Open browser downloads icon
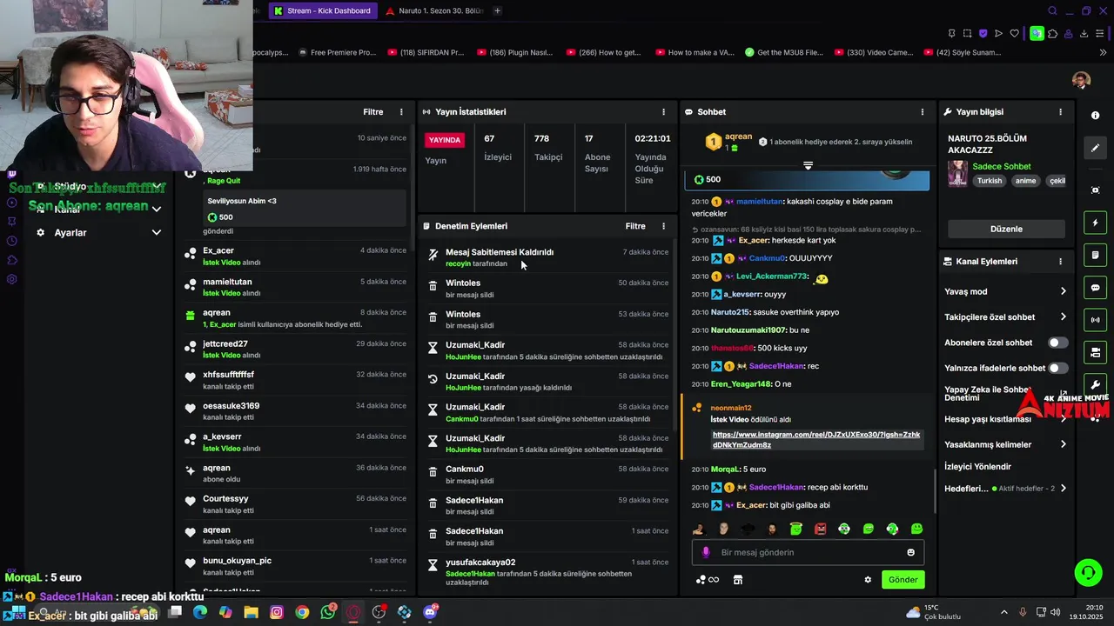The height and width of the screenshot is (626, 1114). pyautogui.click(x=1084, y=34)
